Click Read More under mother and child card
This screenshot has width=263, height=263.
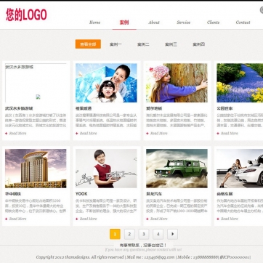point(88,133)
